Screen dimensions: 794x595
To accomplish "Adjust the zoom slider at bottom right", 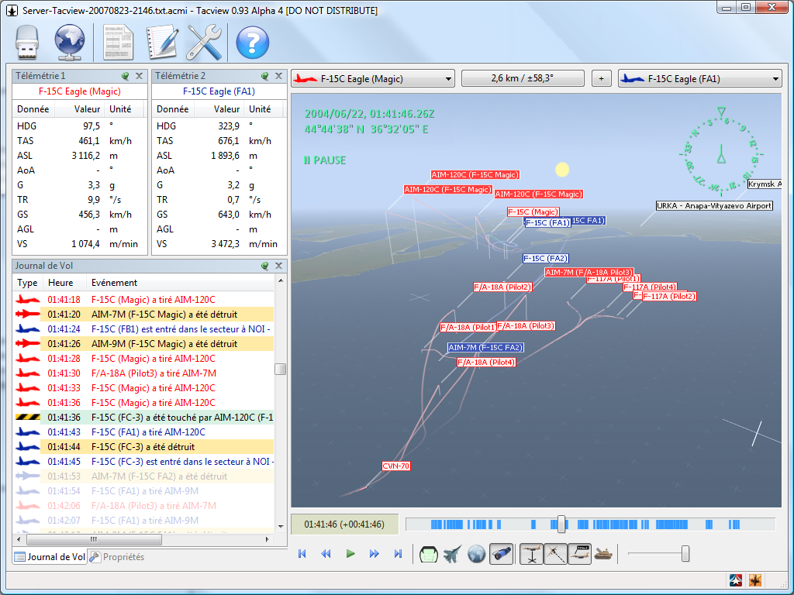I will [685, 553].
